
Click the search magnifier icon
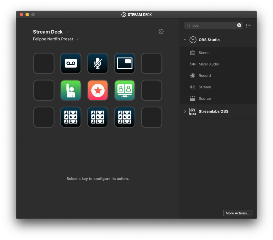[189, 25]
